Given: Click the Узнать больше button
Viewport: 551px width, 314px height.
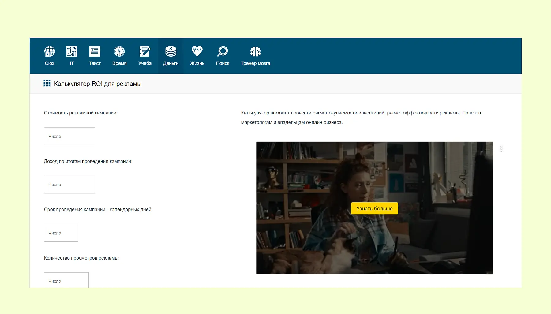Looking at the screenshot, I should coord(374,208).
